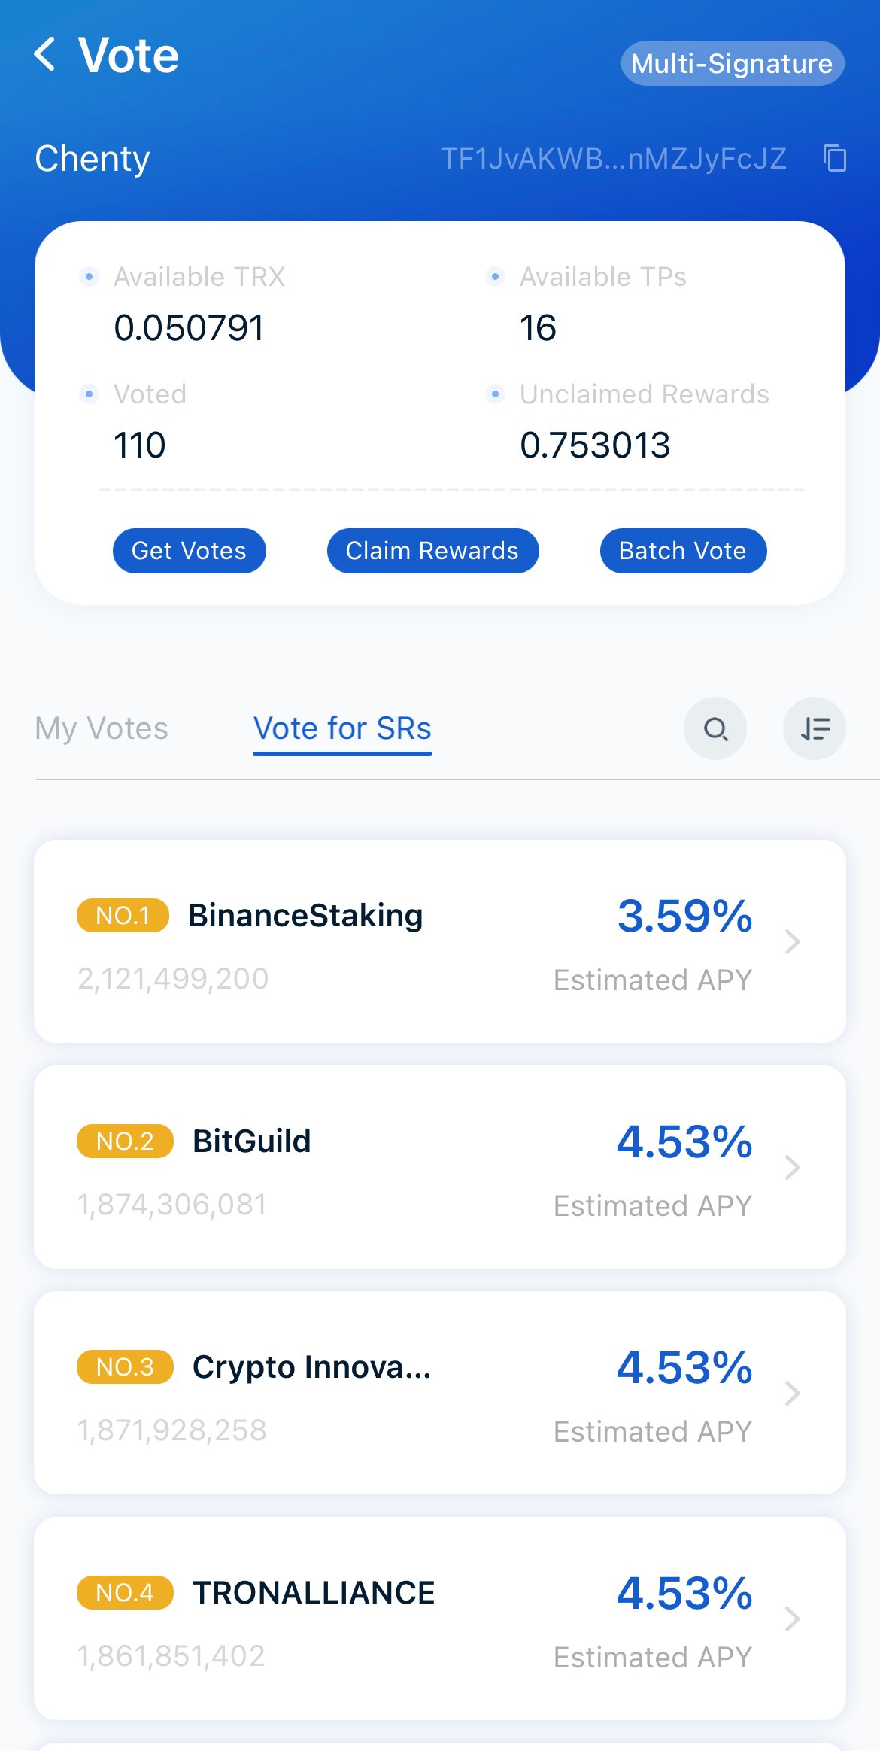Image resolution: width=880 pixels, height=1751 pixels.
Task: Expand BinanceStaking details via its chevron
Action: 792,941
